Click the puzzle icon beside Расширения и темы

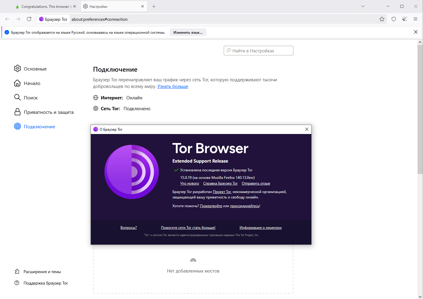(17, 271)
